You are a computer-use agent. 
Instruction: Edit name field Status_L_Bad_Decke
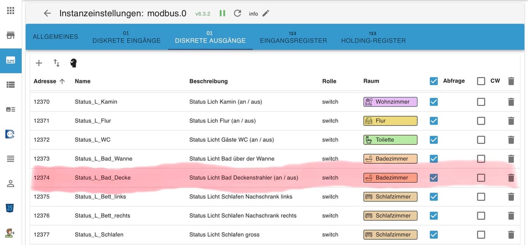(x=103, y=178)
